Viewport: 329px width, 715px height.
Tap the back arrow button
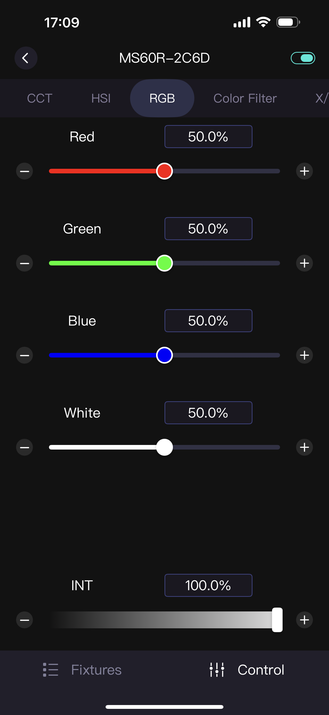pyautogui.click(x=26, y=58)
